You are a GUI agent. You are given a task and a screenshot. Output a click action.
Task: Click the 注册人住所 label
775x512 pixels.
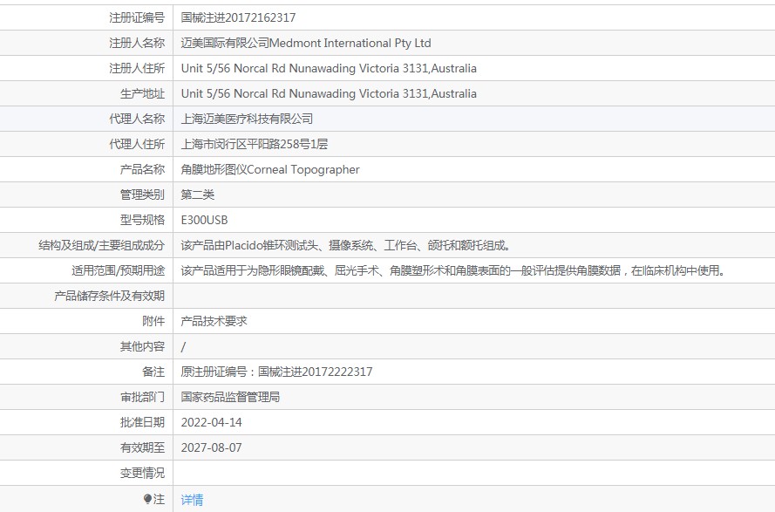137,68
